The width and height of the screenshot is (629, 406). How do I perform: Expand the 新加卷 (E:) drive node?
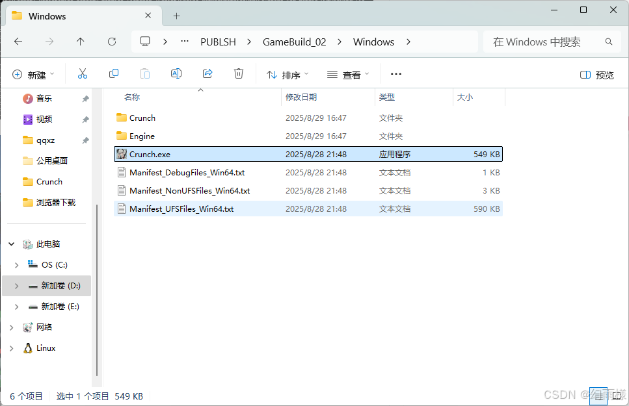(16, 307)
